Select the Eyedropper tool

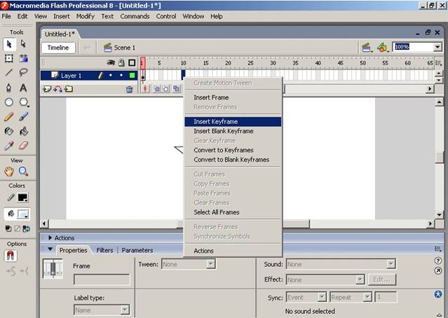click(x=9, y=146)
